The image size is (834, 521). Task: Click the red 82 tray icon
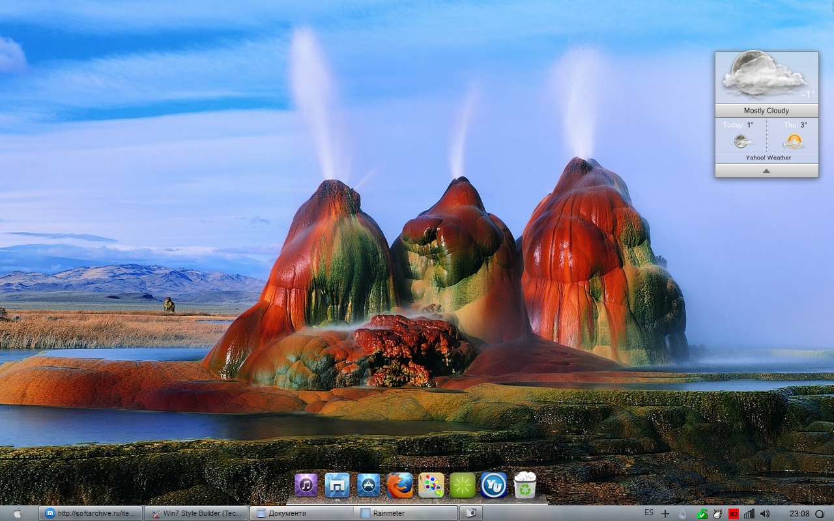(734, 514)
